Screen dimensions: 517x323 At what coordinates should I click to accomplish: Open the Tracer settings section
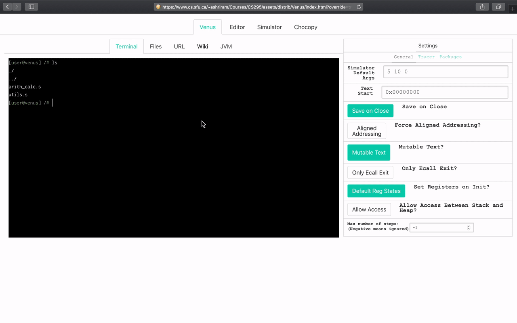(426, 57)
